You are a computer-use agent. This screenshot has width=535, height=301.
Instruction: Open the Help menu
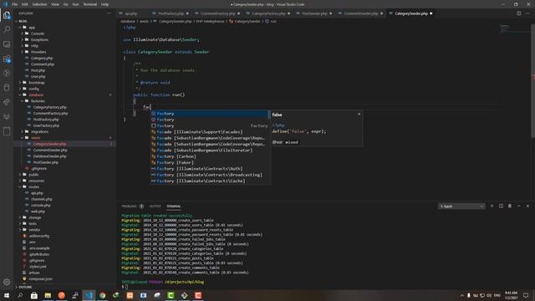104,4
